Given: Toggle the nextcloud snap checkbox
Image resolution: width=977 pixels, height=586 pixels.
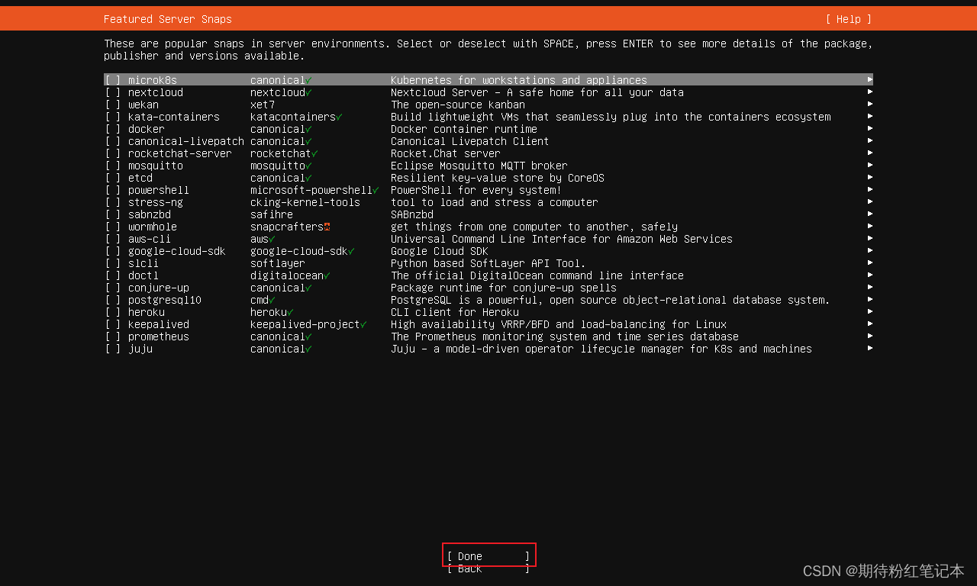Looking at the screenshot, I should tap(113, 92).
